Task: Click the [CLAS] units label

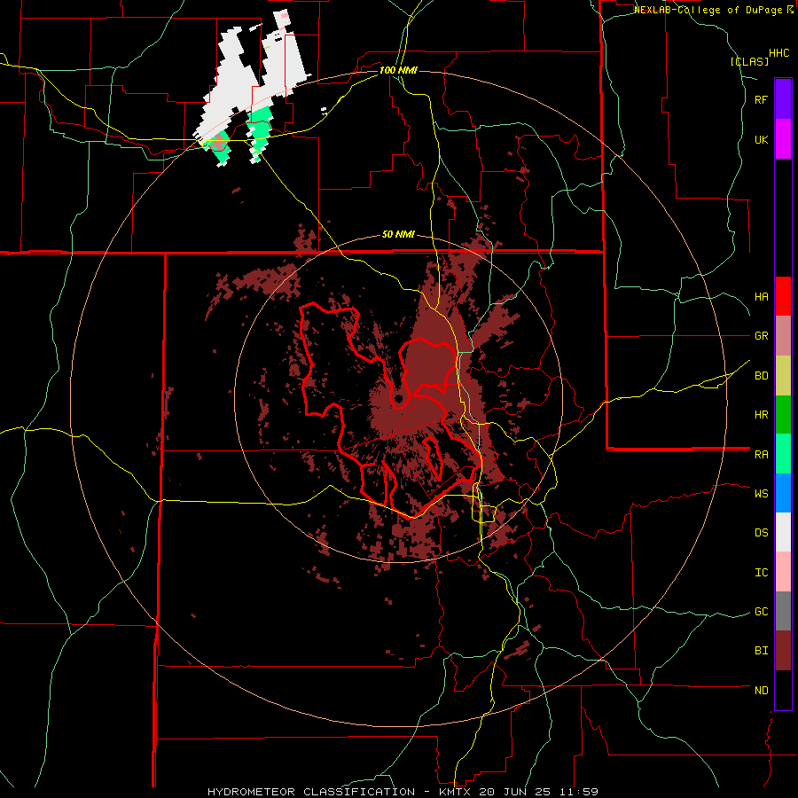Action: point(749,61)
